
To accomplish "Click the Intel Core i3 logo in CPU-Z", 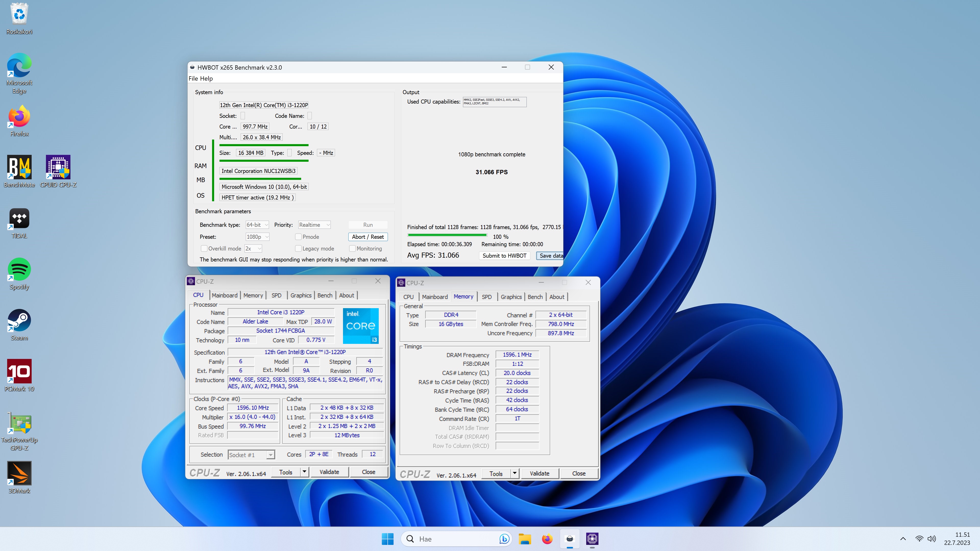I will tap(361, 326).
